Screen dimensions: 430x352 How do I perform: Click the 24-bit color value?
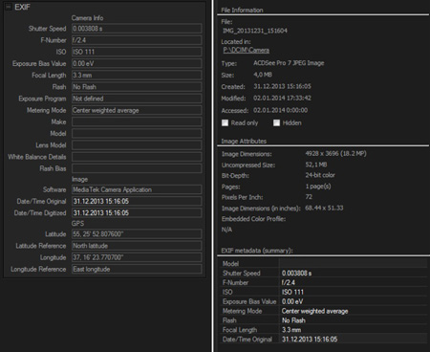pos(320,175)
